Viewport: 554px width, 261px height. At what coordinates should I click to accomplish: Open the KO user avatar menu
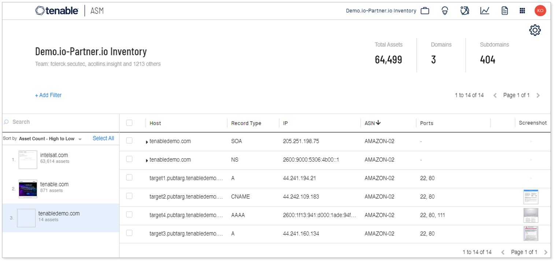540,11
